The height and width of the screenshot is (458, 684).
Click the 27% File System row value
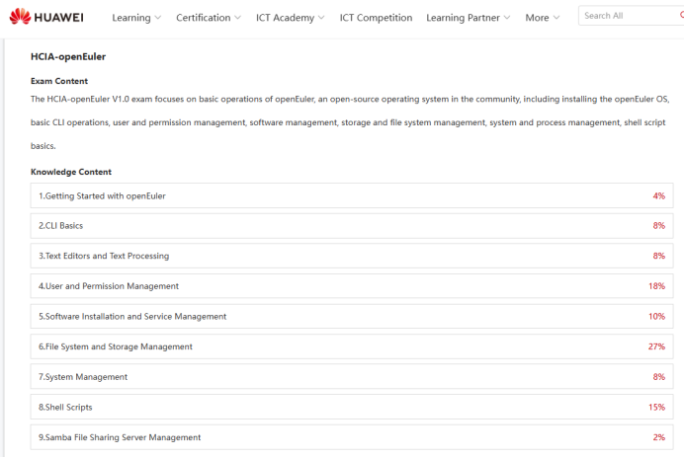[655, 346]
